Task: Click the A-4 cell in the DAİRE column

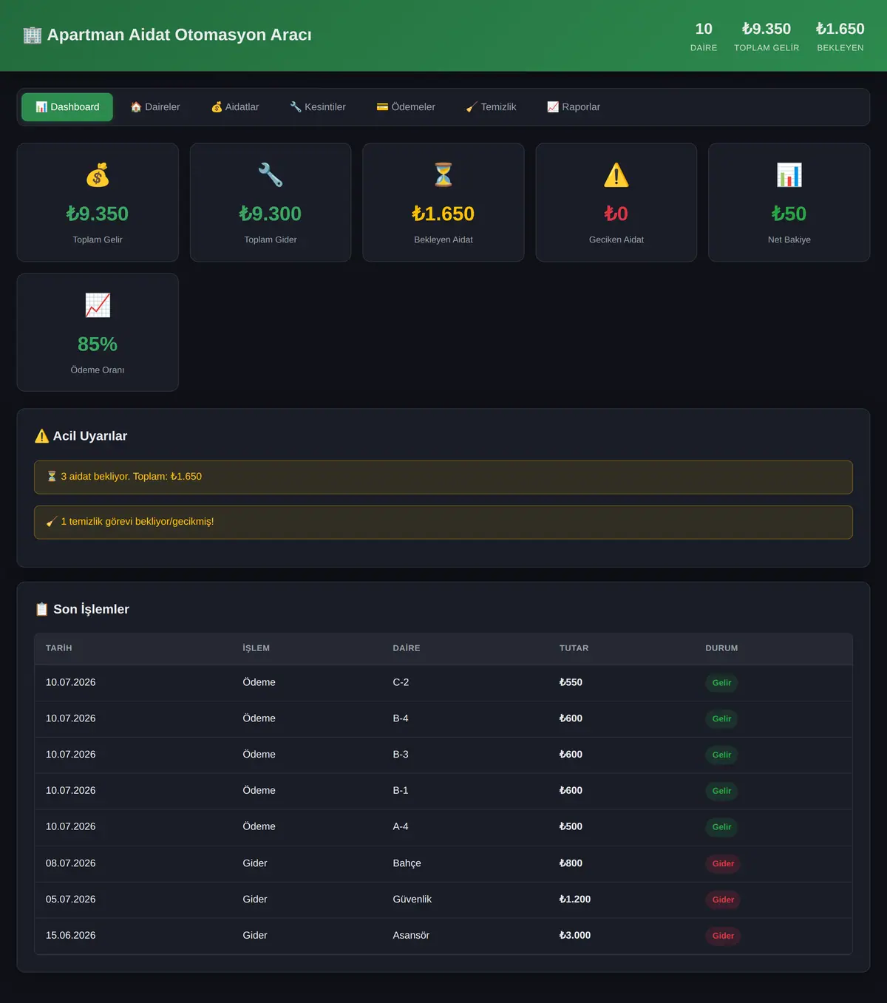Action: coord(401,826)
